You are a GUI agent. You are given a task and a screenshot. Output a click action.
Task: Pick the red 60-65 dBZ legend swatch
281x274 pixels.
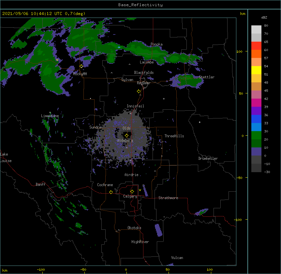tap(256, 46)
